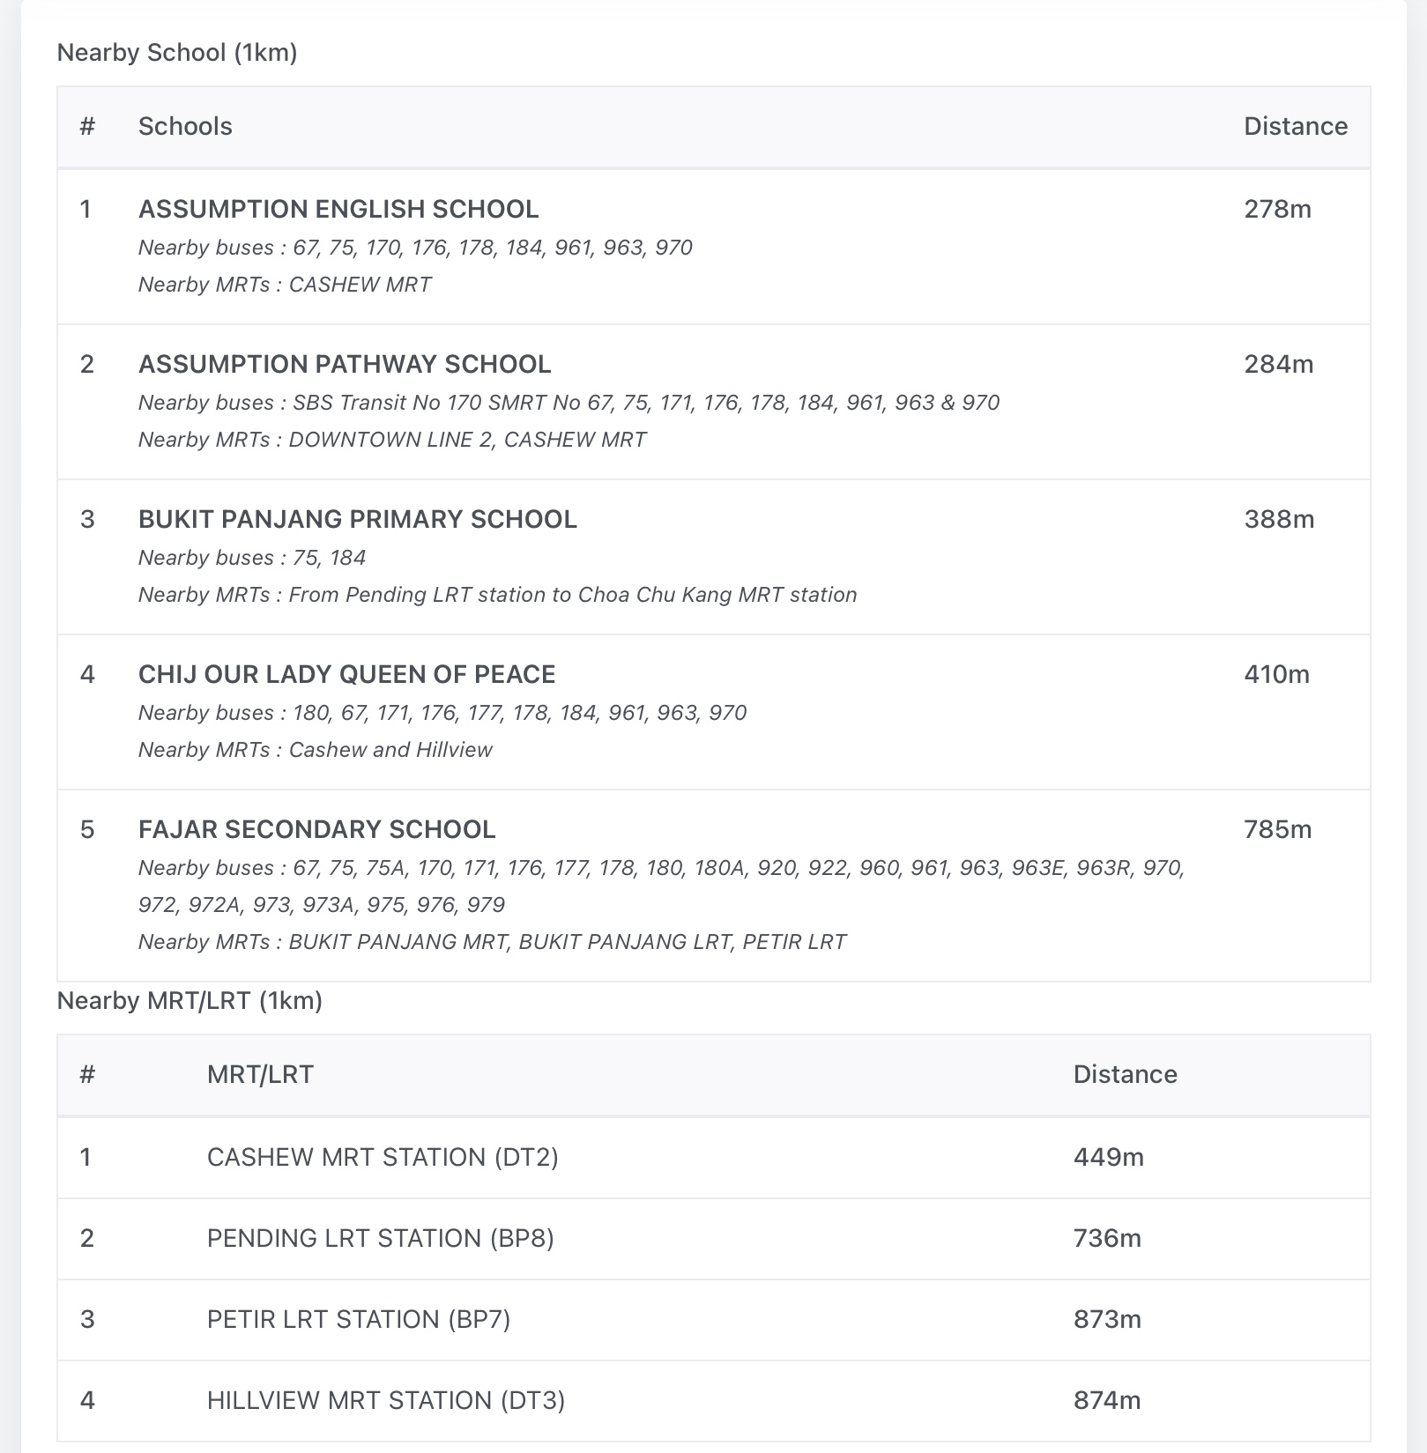Click Petir LRT Station (BP7) entry

[x=359, y=1320]
